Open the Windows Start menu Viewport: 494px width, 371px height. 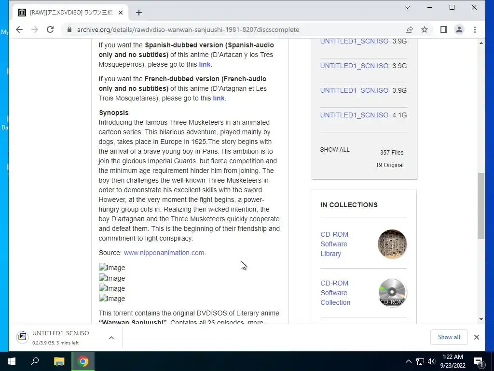(x=12, y=361)
